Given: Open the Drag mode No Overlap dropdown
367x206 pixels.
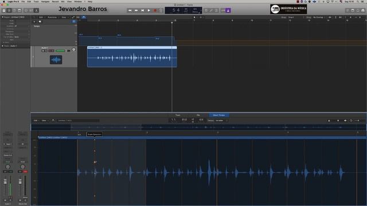Looking at the screenshot, I should tap(319, 17).
